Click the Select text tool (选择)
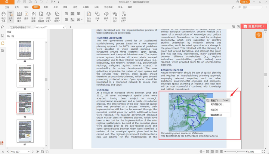 (x=10, y=17)
